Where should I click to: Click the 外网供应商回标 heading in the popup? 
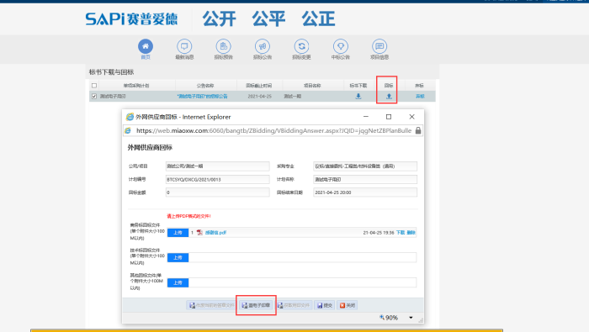[x=150, y=147]
